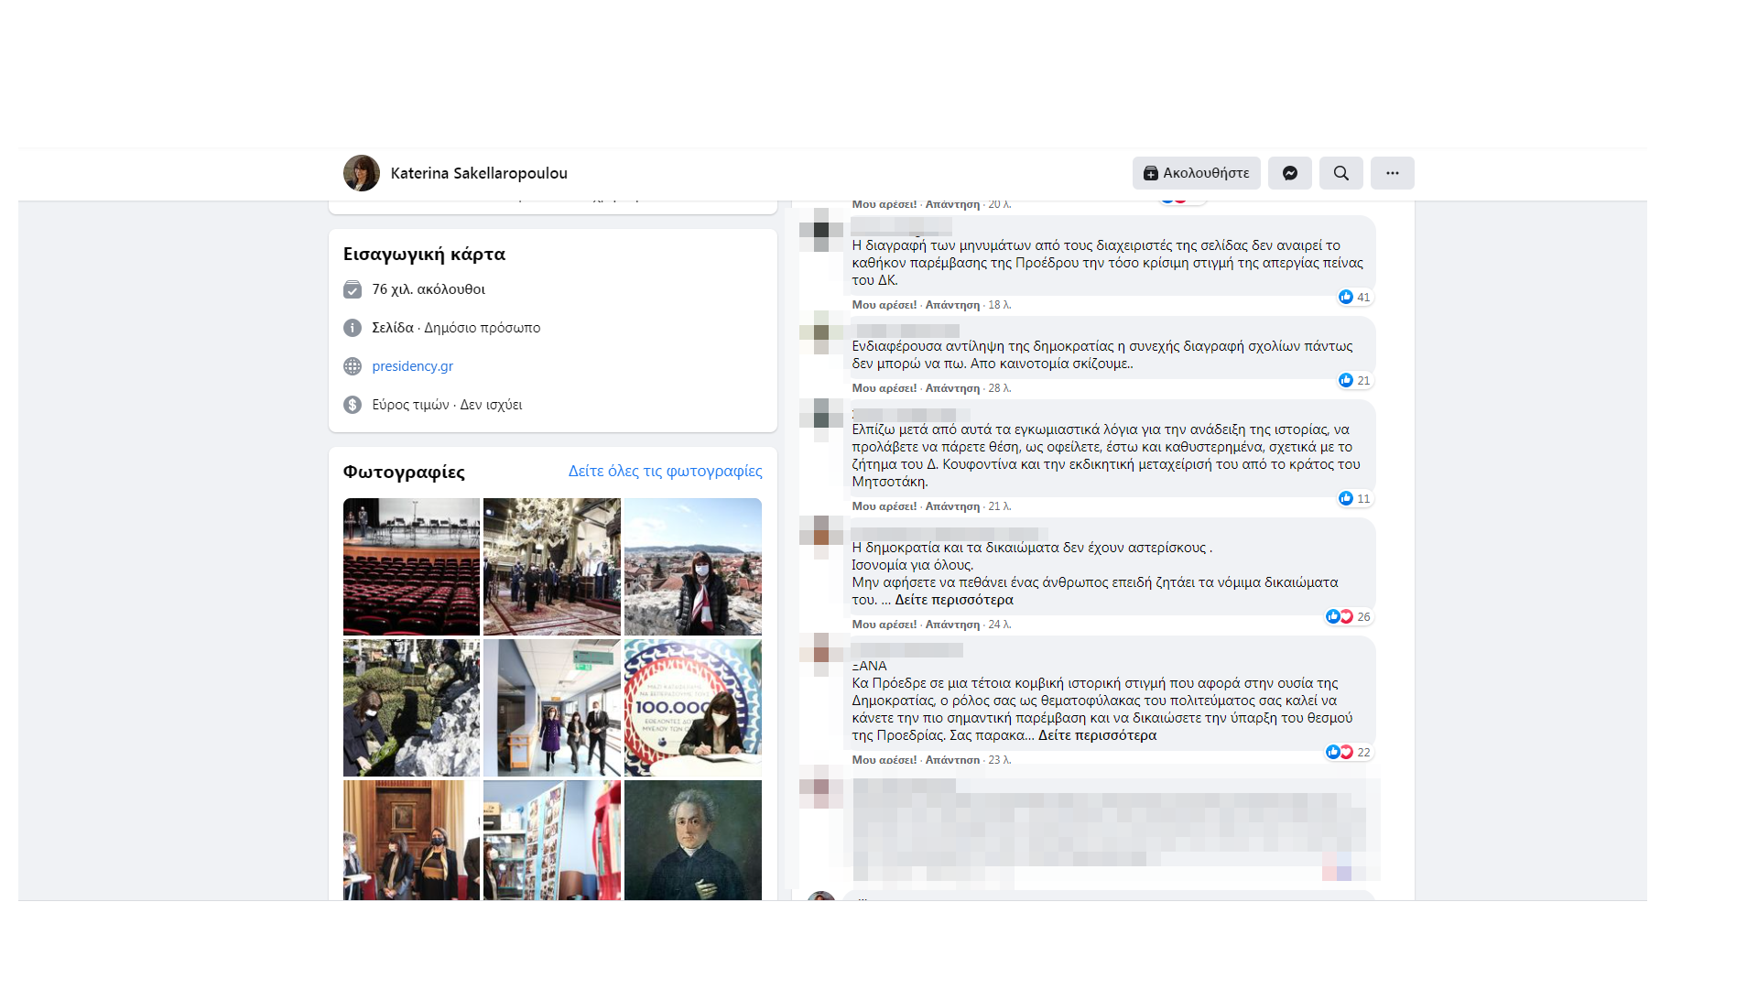Click the 28 λ. comment timestamp

pos(1000,388)
